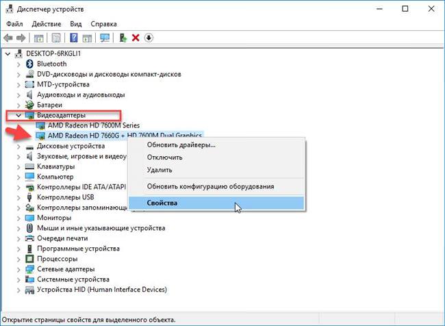Collapse the DESKTOP-6RKGLI1 root node

point(8,53)
